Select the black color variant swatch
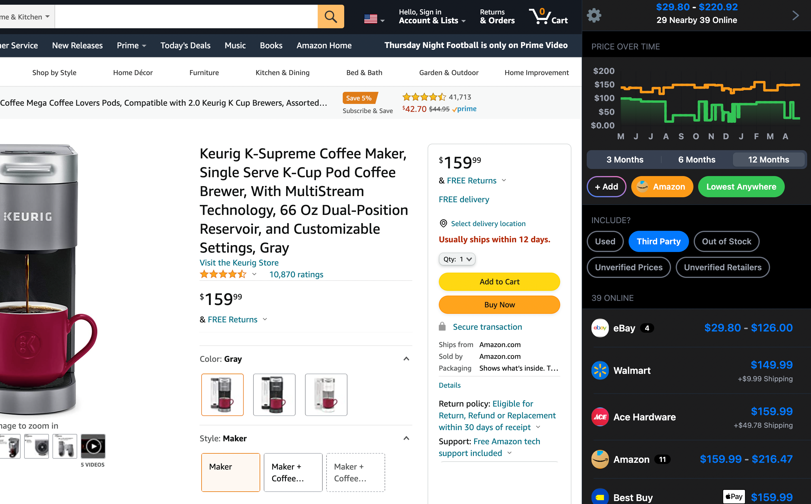Image resolution: width=811 pixels, height=504 pixels. point(274,395)
